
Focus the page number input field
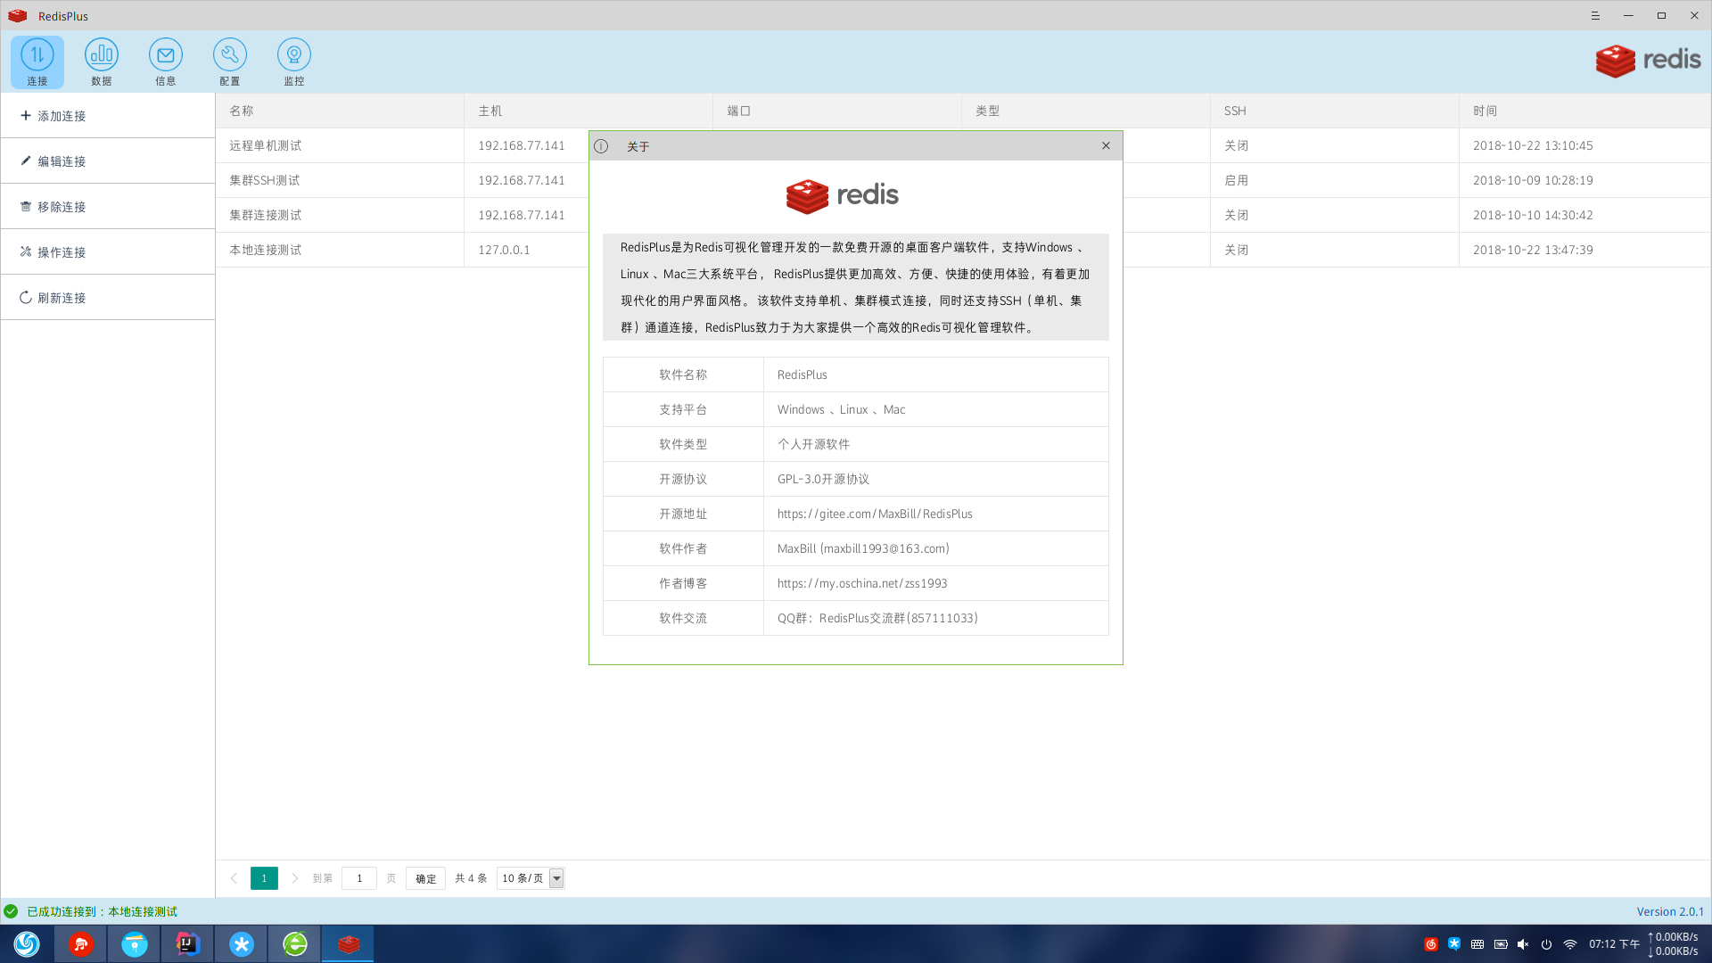[359, 878]
